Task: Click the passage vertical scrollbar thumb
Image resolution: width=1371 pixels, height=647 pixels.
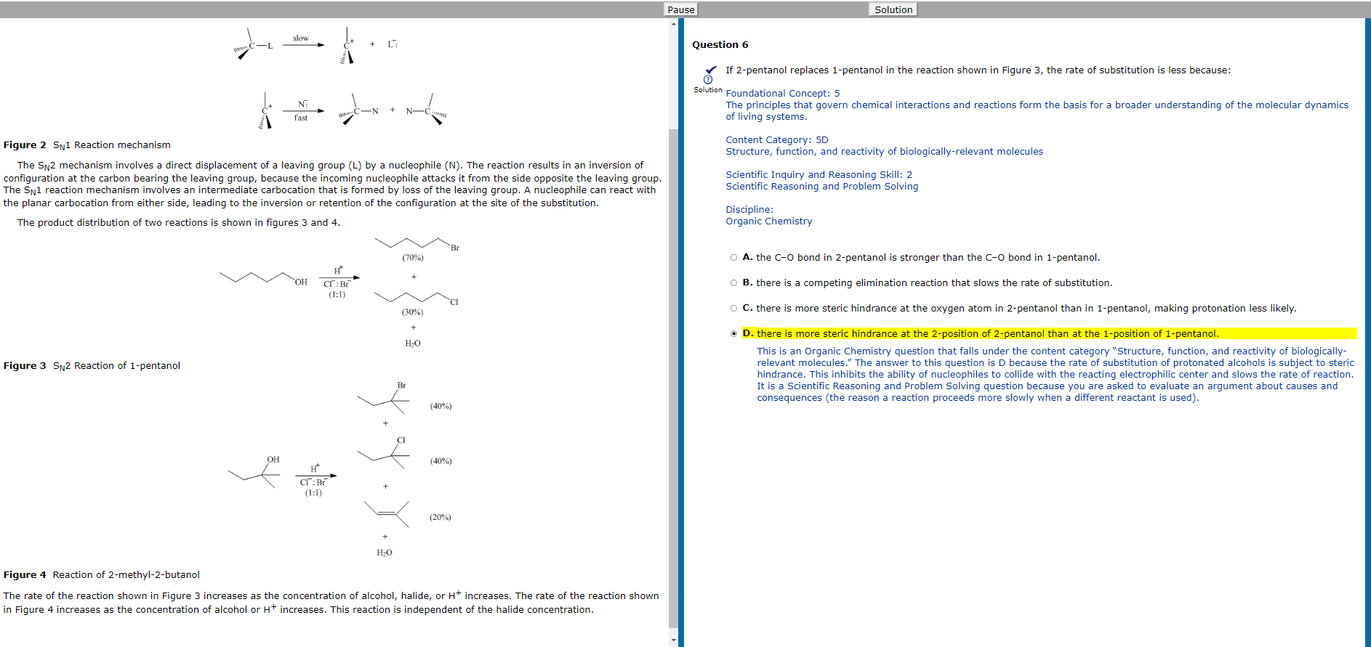Action: 673,363
